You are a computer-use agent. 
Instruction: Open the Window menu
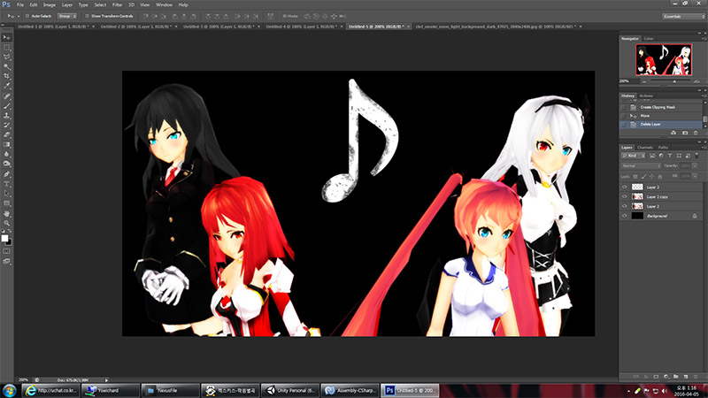pos(164,5)
